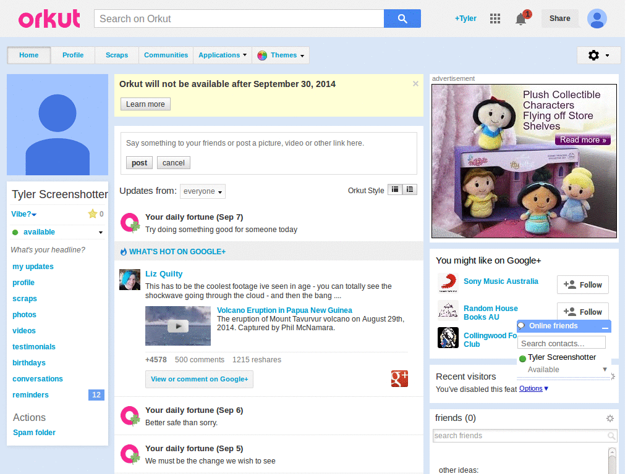Image resolution: width=633 pixels, height=474 pixels.
Task: Click the Online friends chat bubble icon
Action: click(522, 326)
